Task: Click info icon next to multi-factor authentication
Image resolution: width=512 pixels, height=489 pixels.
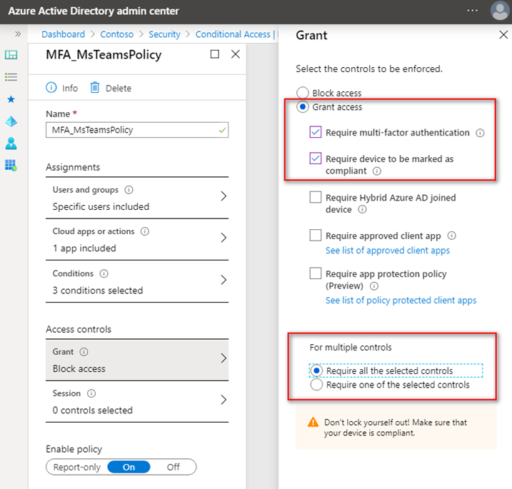Action: 480,133
